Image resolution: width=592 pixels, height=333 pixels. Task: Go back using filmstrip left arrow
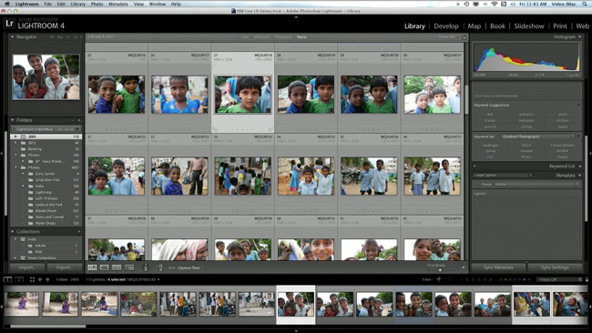click(40, 279)
